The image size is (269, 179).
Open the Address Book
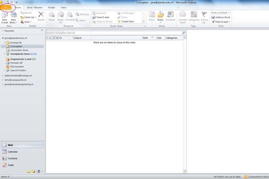221,17
